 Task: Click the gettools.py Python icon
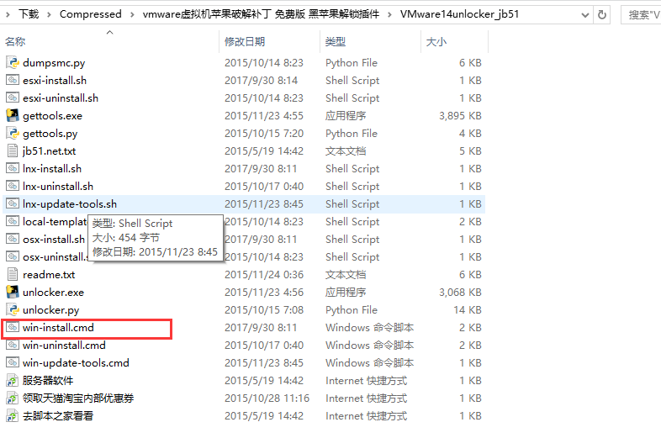[13, 133]
